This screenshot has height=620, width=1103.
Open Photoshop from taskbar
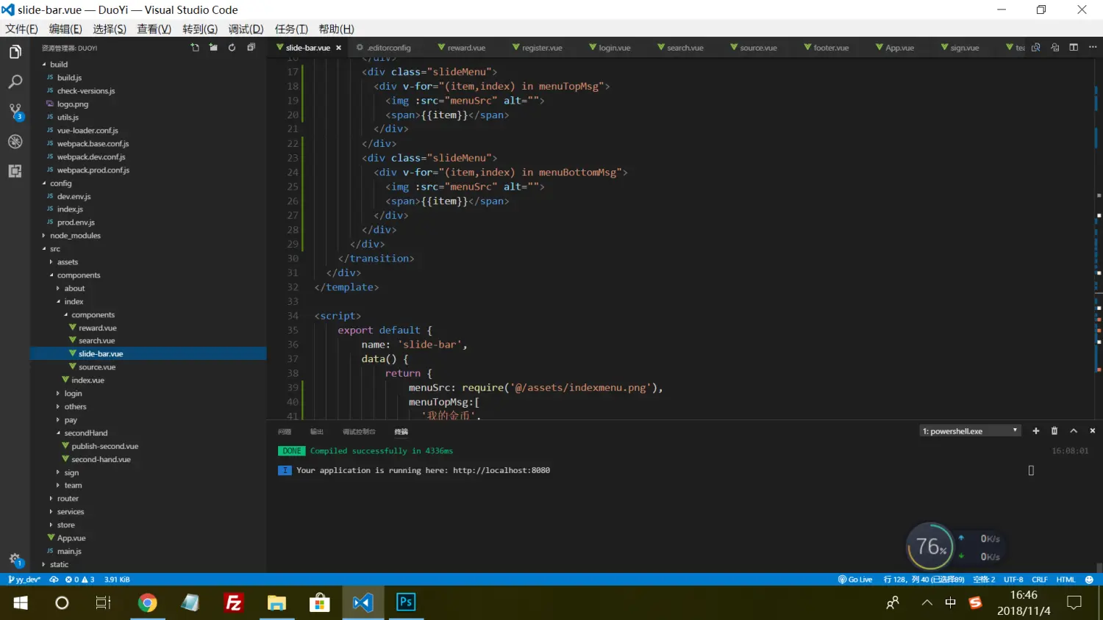[x=406, y=603]
